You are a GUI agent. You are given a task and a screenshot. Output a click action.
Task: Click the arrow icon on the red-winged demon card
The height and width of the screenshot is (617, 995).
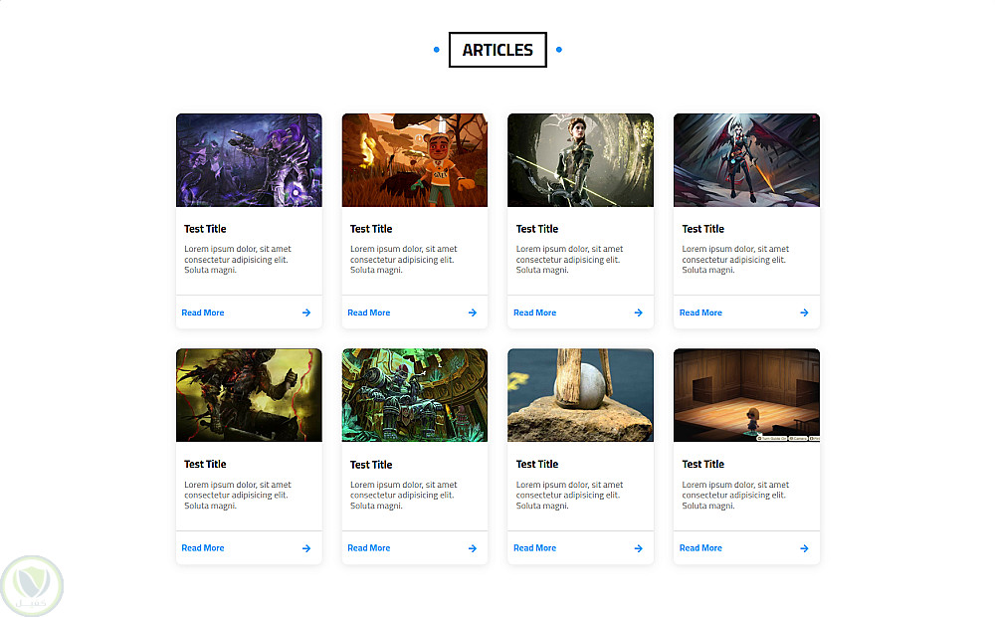pos(804,312)
